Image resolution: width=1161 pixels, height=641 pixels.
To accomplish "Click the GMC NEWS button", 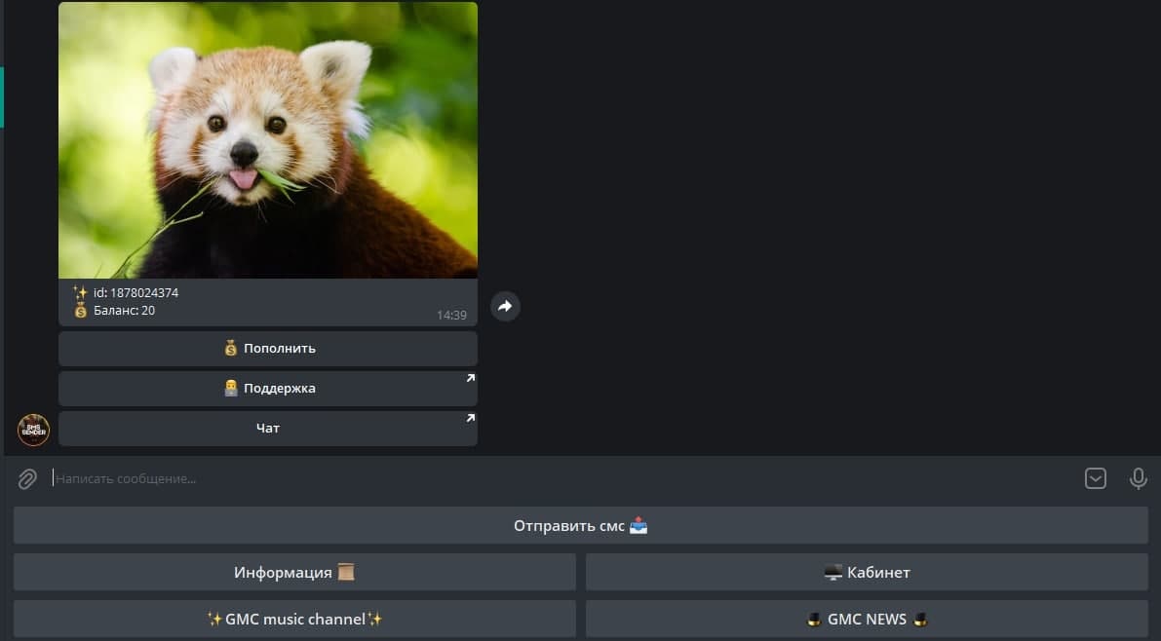I will 867,619.
